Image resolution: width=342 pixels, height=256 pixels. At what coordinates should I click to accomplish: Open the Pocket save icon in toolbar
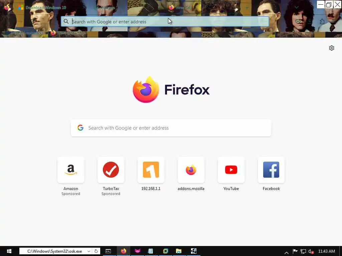(x=298, y=21)
